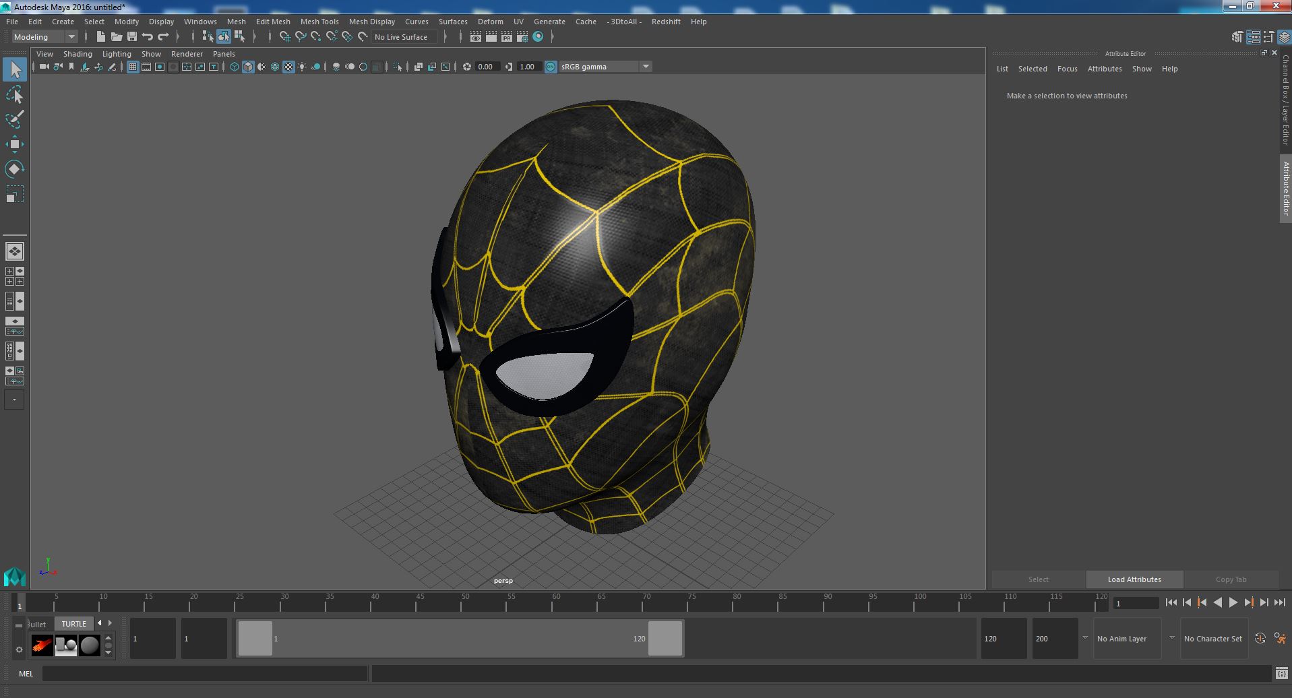Viewport: 1292px width, 698px height.
Task: Click the No Live Surface field
Action: coord(405,37)
